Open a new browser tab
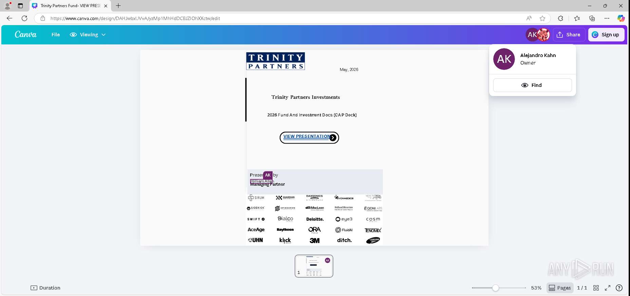Viewport: 630px width, 296px height. point(118,6)
